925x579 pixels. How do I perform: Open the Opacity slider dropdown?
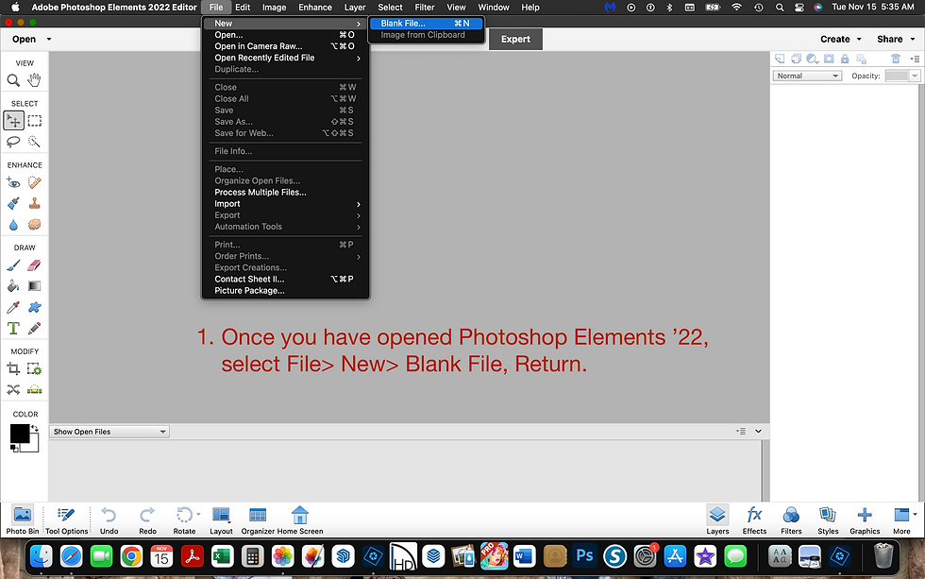pos(915,76)
